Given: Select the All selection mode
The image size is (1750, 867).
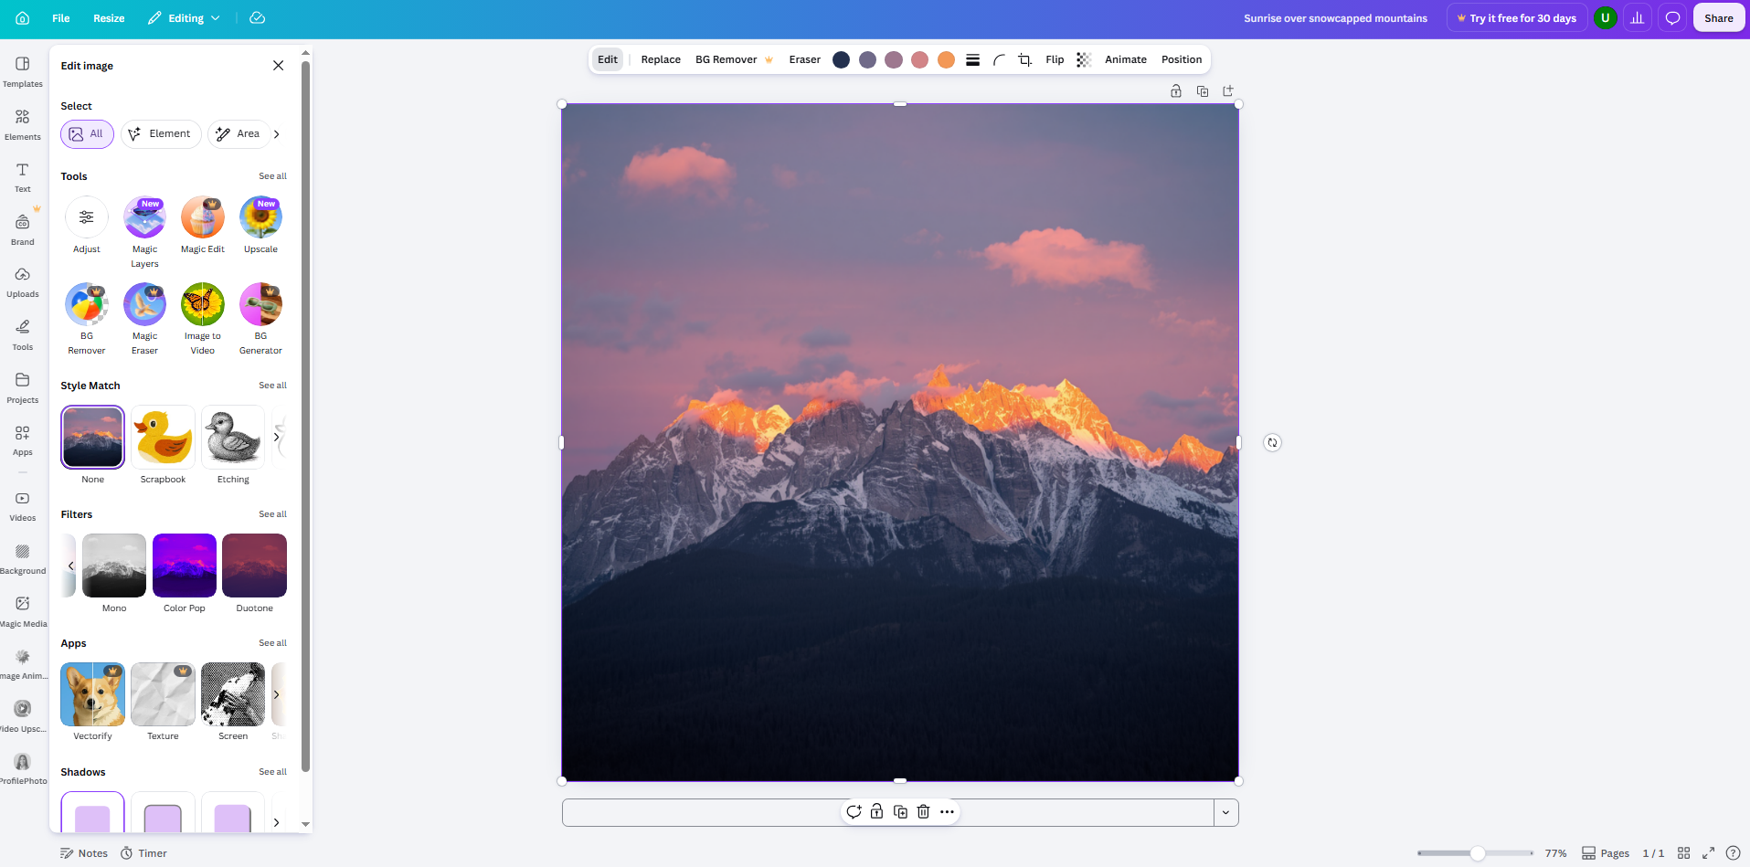Looking at the screenshot, I should coord(87,134).
